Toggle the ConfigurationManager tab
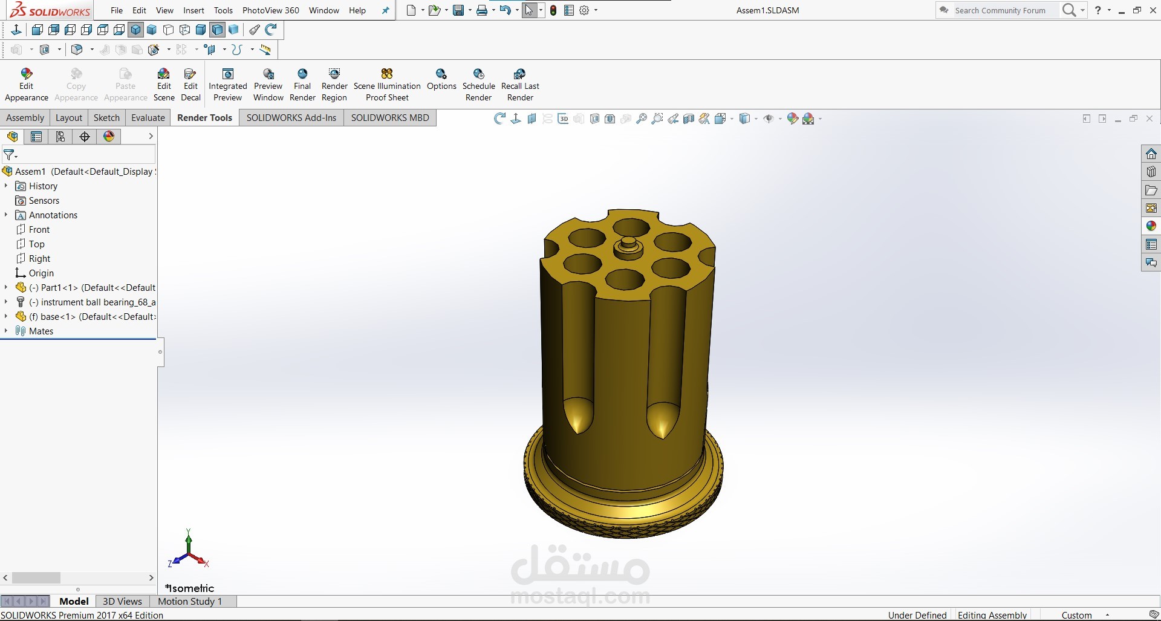This screenshot has height=621, width=1161. point(60,137)
